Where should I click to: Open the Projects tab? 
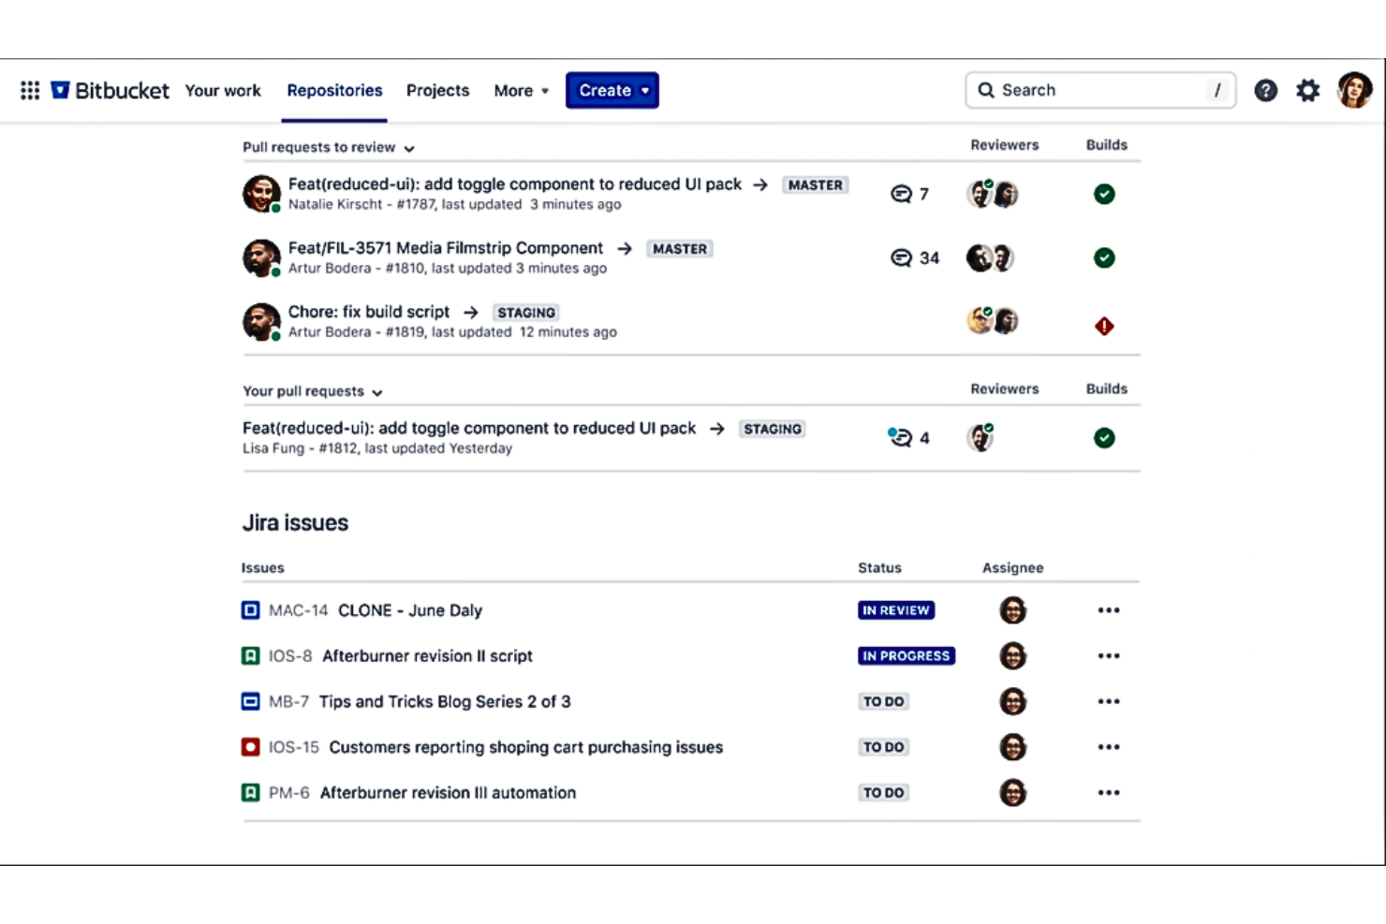(x=437, y=91)
